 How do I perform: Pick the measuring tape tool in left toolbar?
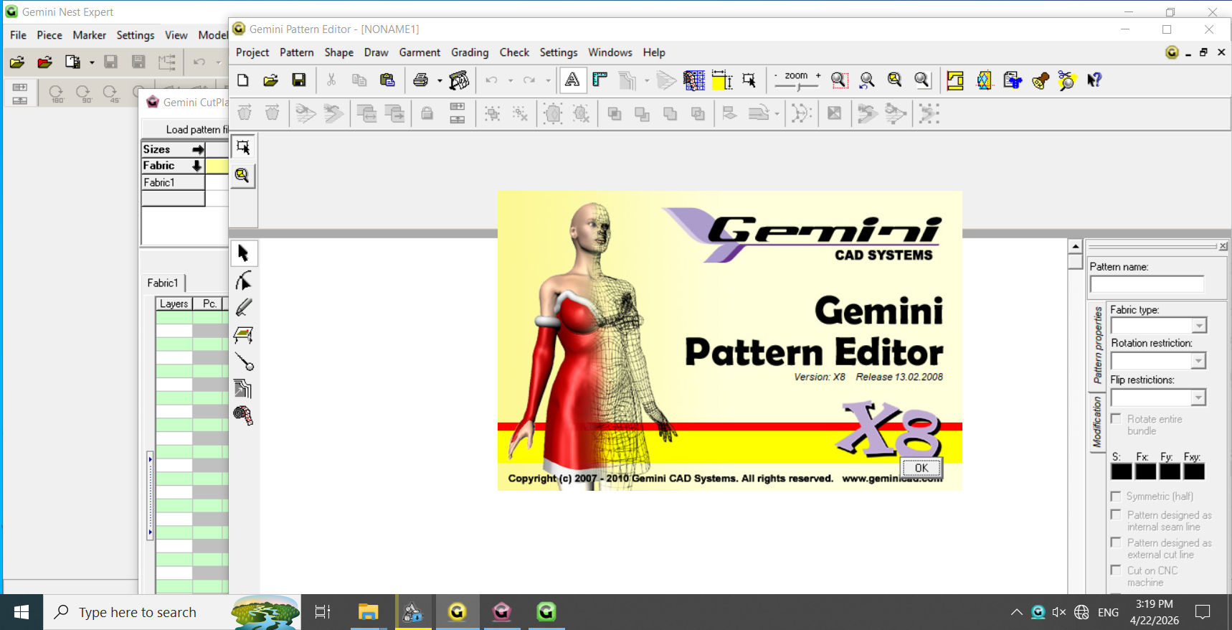(x=243, y=415)
